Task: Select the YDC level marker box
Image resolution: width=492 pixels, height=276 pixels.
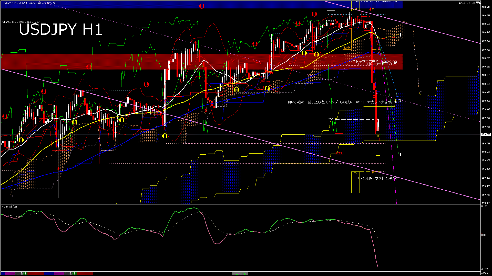Action: point(331,120)
